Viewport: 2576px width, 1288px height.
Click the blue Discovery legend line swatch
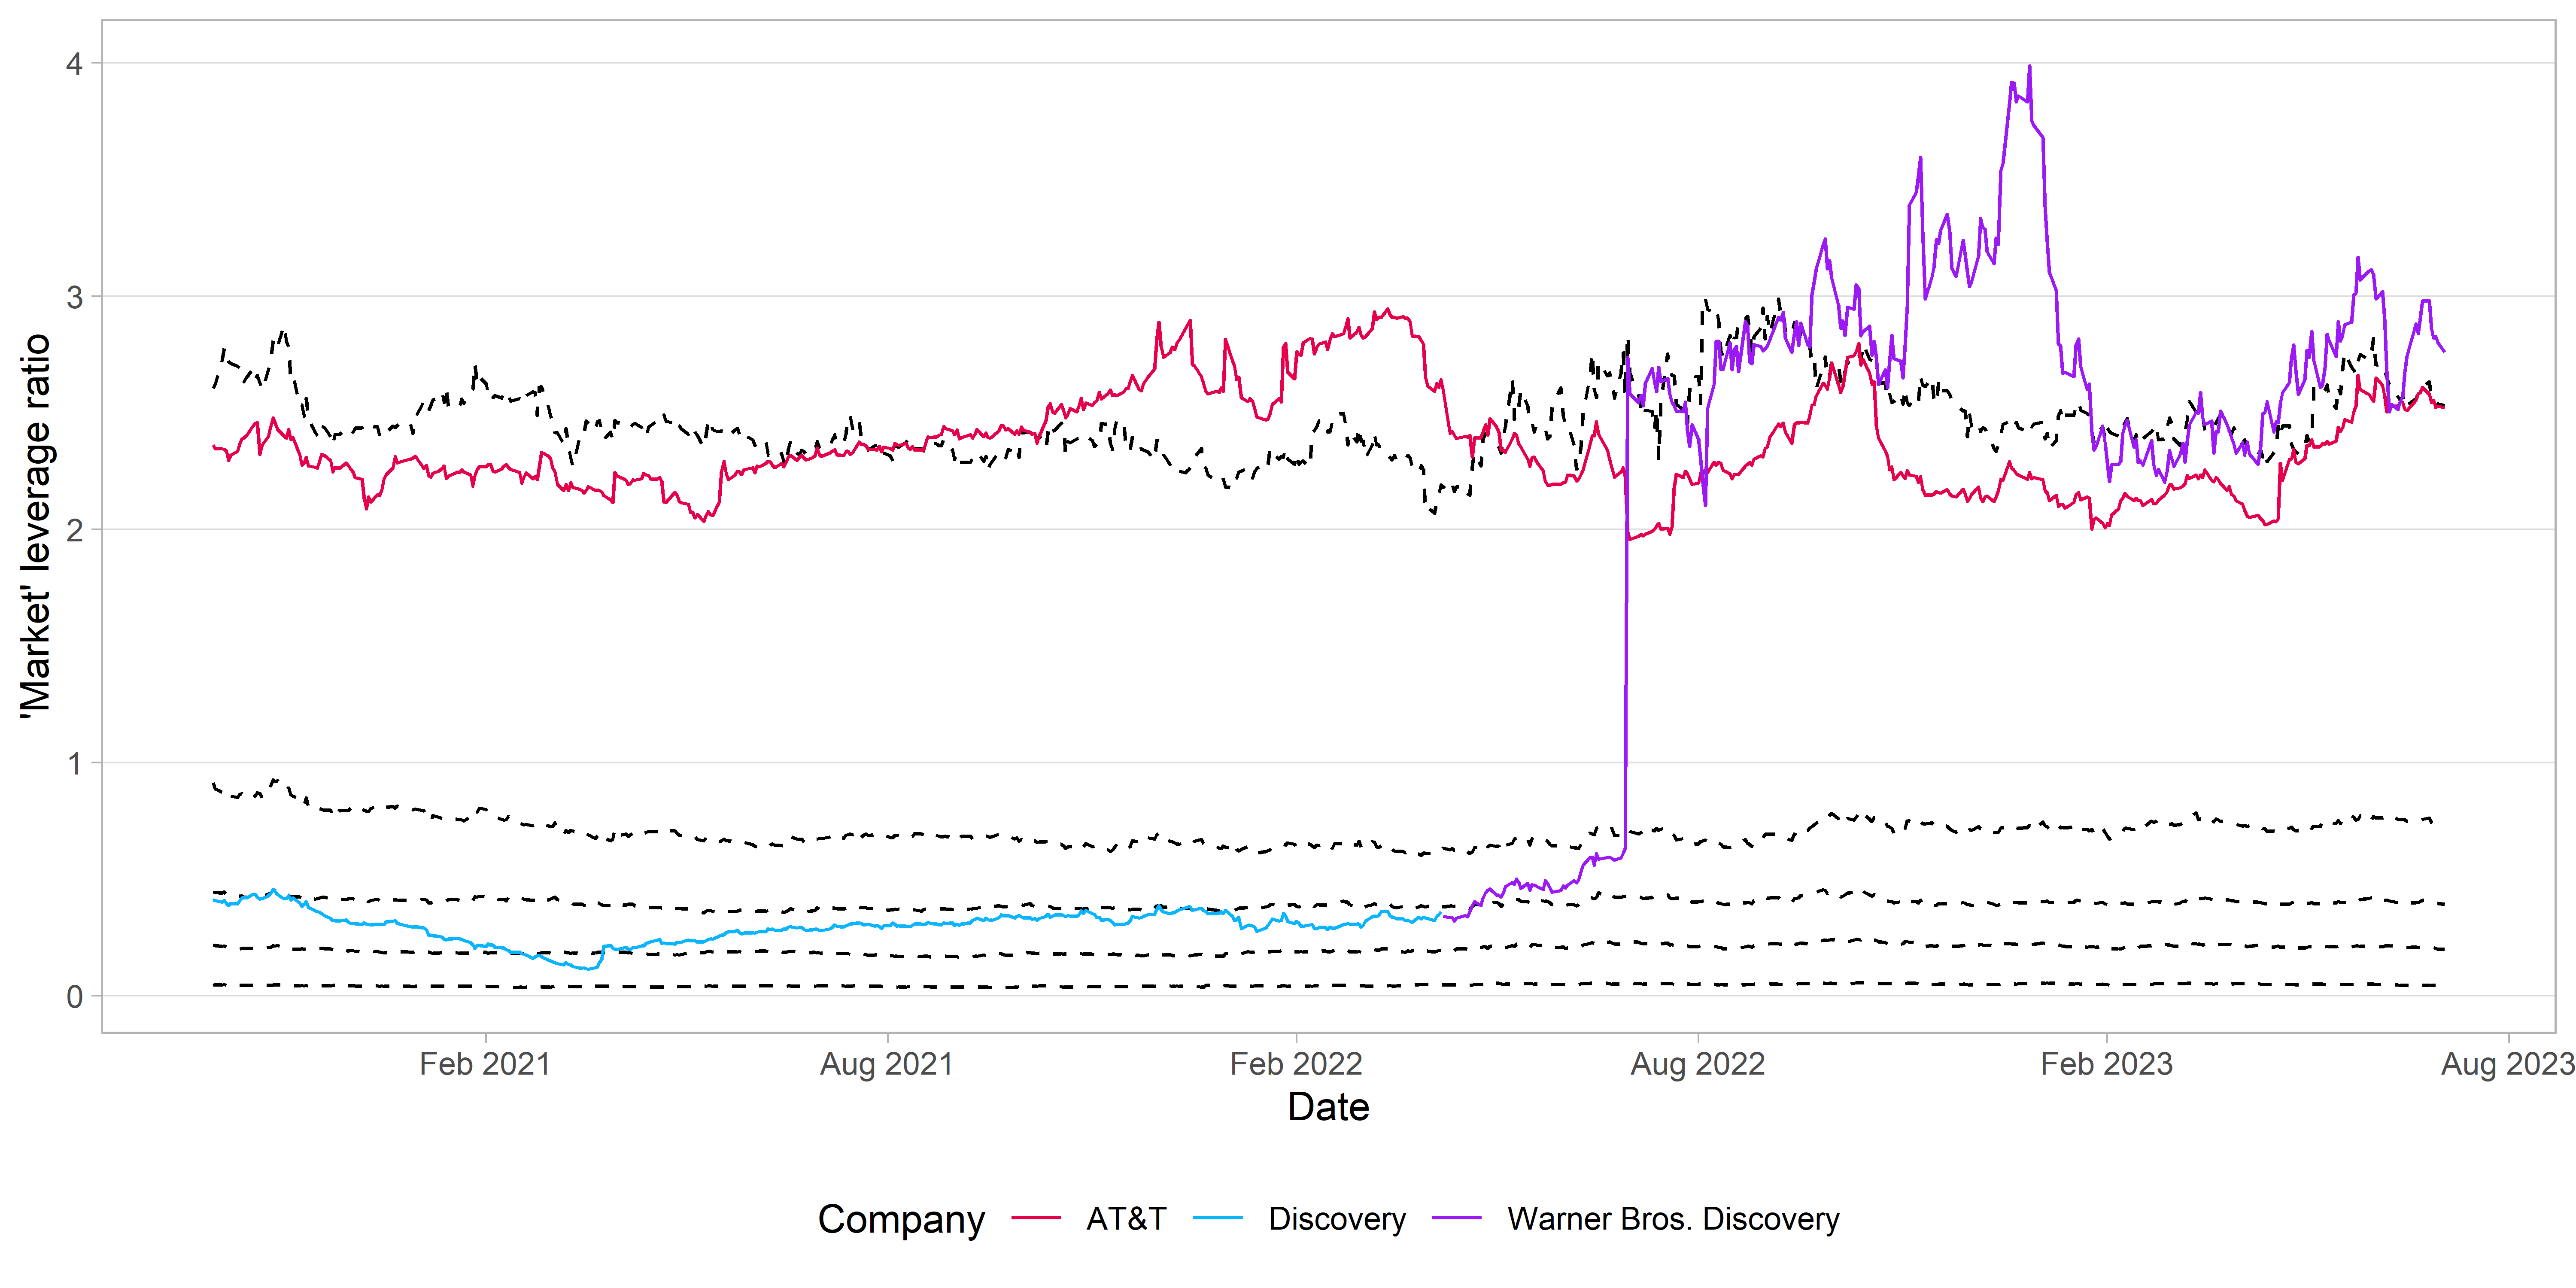pos(1218,1218)
